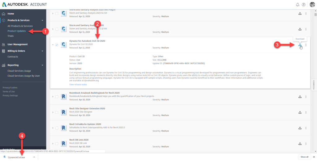The image size is (317, 161).
Task: Check the Revit InfraWorks Updater checkbox
Action: (57, 128)
